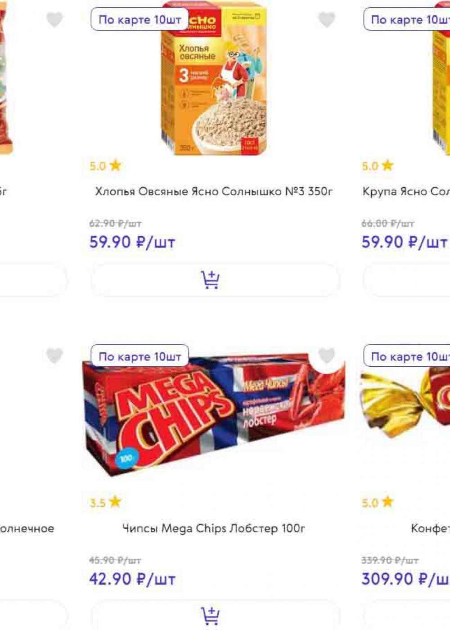Open the Хлопья Овсяные Ясно Солнышко №3 350г link
Screen dimensions: 450x630
(x=214, y=192)
